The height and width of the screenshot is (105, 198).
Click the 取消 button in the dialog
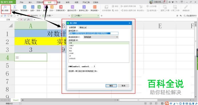point(124,86)
